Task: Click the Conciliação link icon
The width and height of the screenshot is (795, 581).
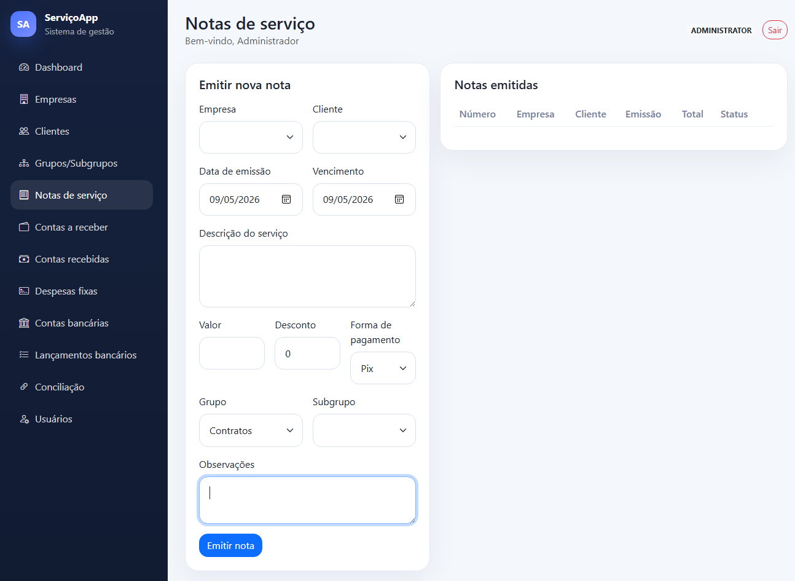Action: [24, 387]
